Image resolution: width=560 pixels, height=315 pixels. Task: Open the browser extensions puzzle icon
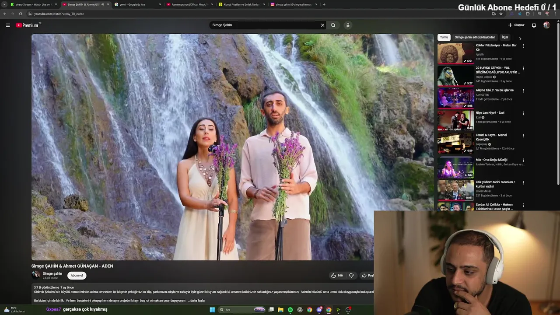(528, 14)
